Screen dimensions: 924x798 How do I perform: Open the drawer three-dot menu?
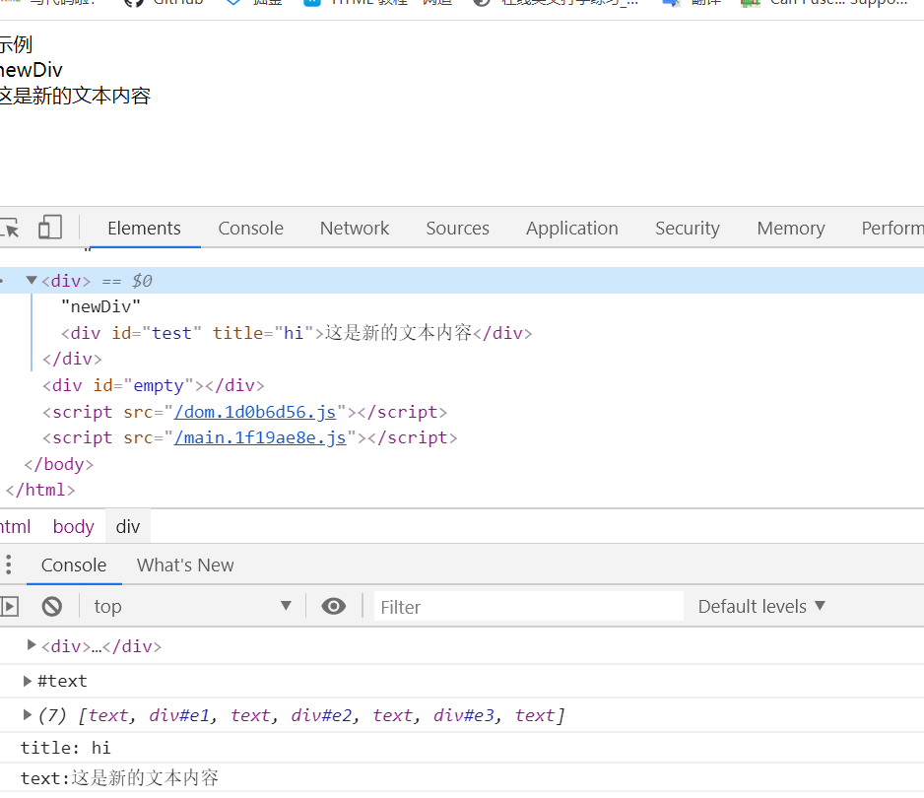[8, 565]
